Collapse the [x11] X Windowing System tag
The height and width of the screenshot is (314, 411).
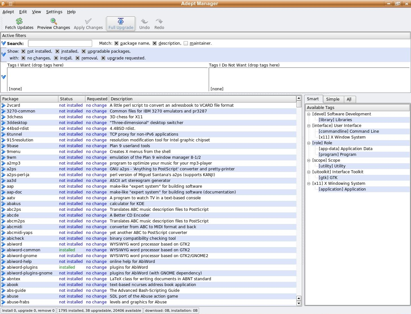coord(309,184)
